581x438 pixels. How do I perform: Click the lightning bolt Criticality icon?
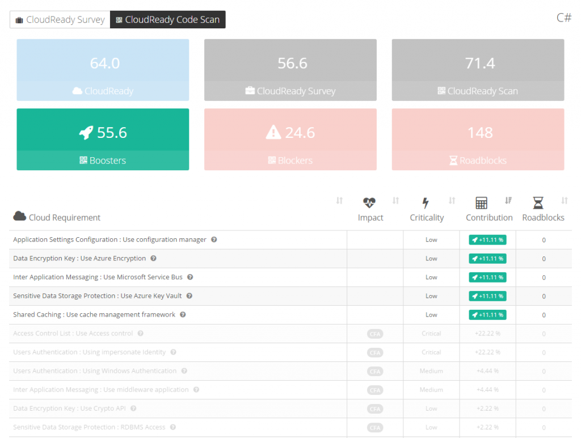(426, 203)
